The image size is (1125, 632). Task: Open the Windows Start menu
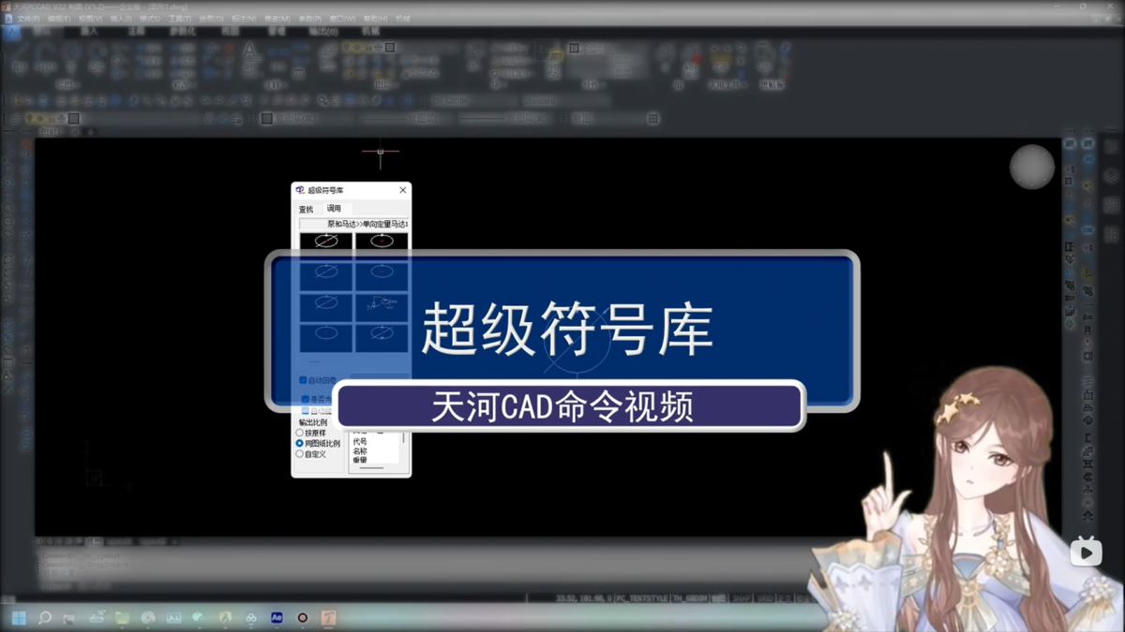[19, 618]
